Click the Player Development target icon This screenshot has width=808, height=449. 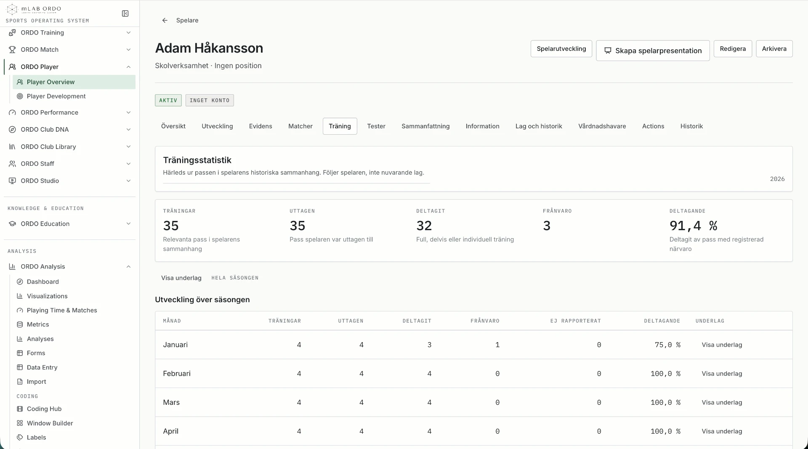[20, 96]
